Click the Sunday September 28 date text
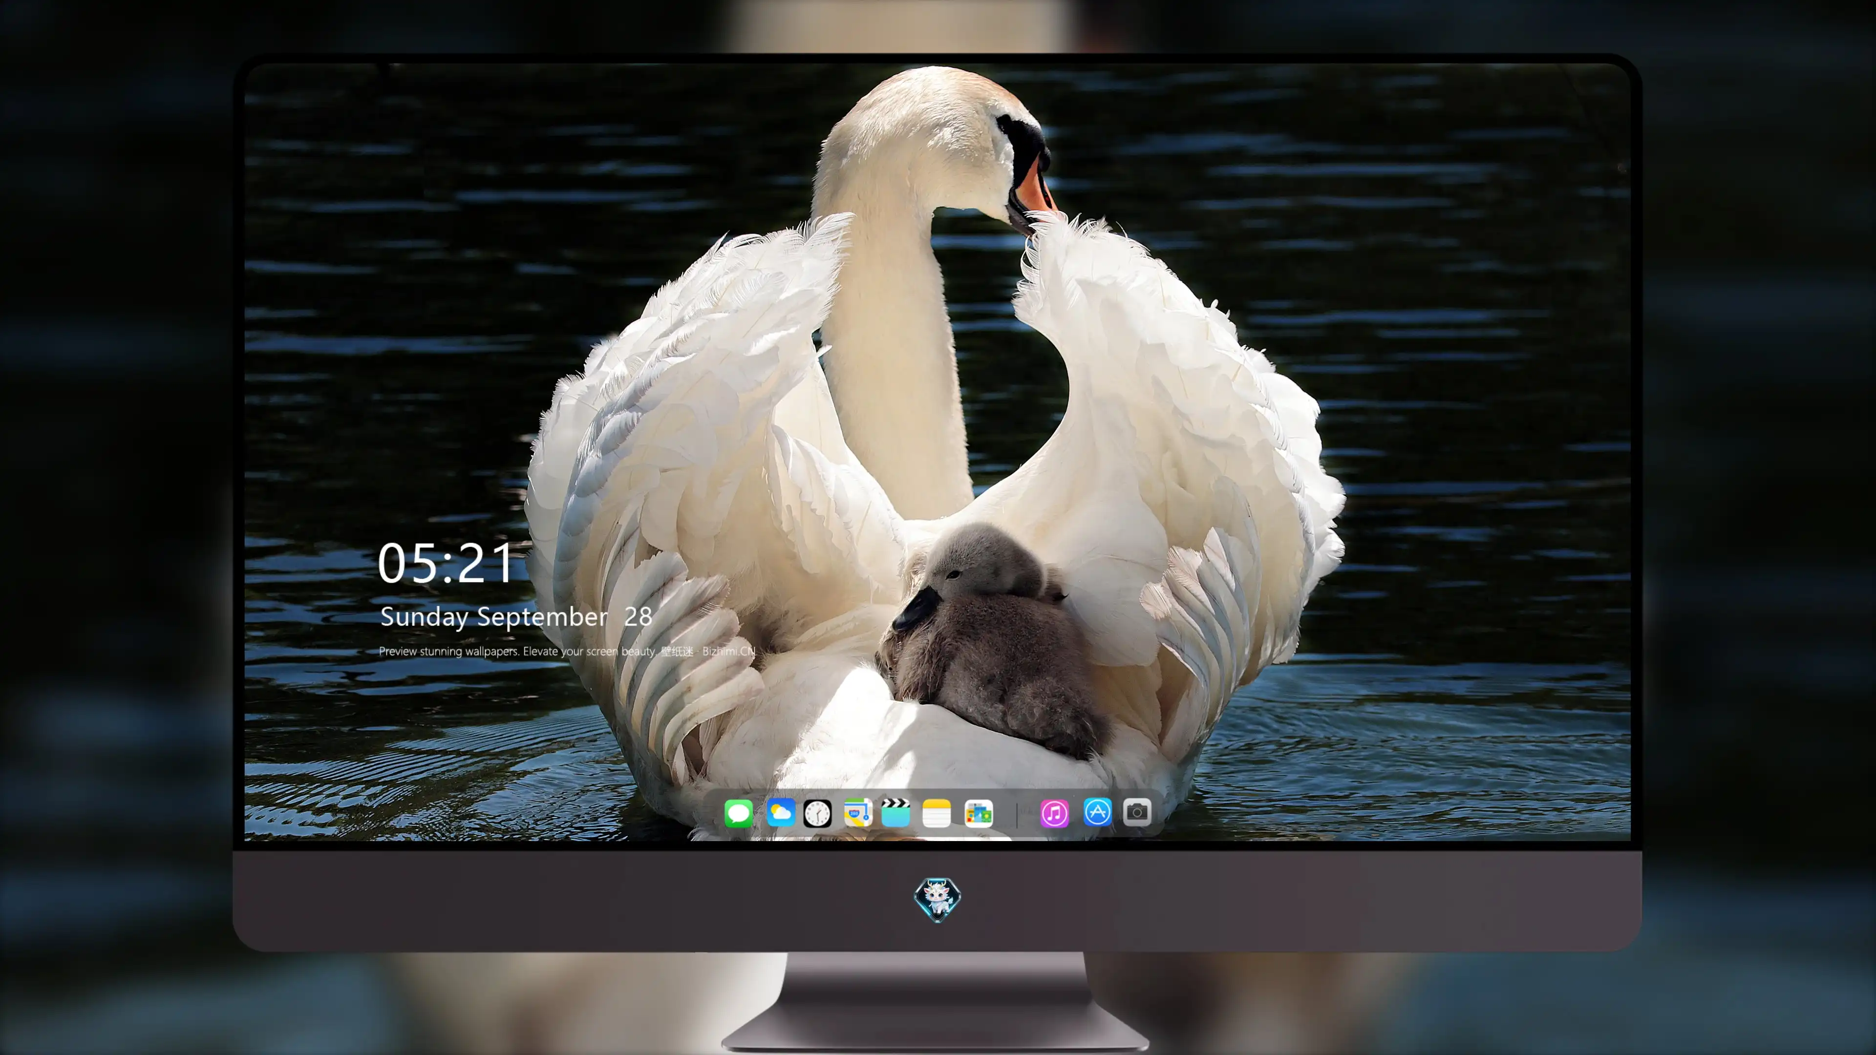Viewport: 1876px width, 1055px height. point(515,617)
